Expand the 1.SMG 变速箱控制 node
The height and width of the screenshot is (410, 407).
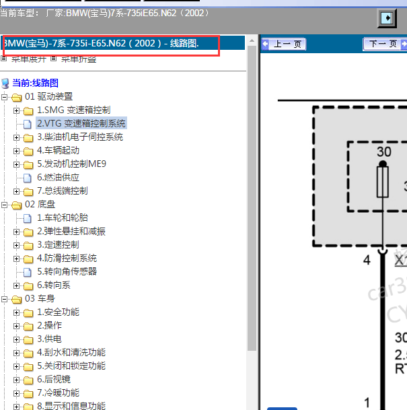click(16, 110)
